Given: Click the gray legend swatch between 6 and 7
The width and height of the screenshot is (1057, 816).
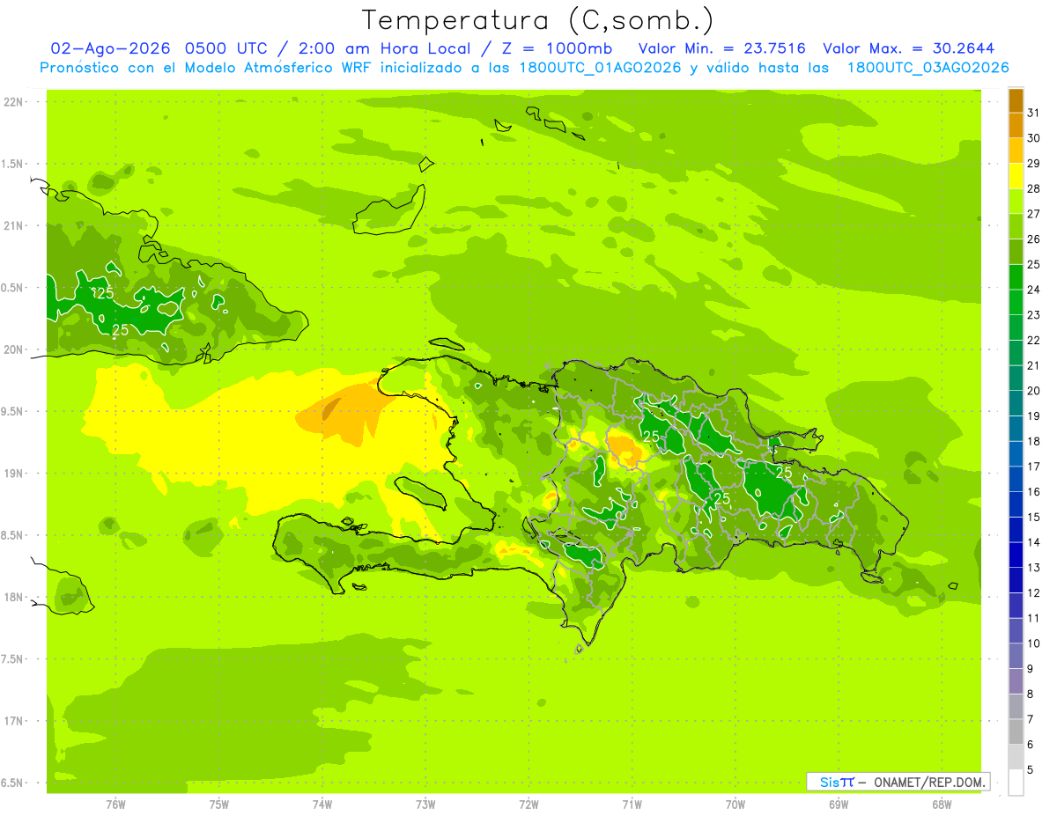Looking at the screenshot, I should pos(1016,731).
